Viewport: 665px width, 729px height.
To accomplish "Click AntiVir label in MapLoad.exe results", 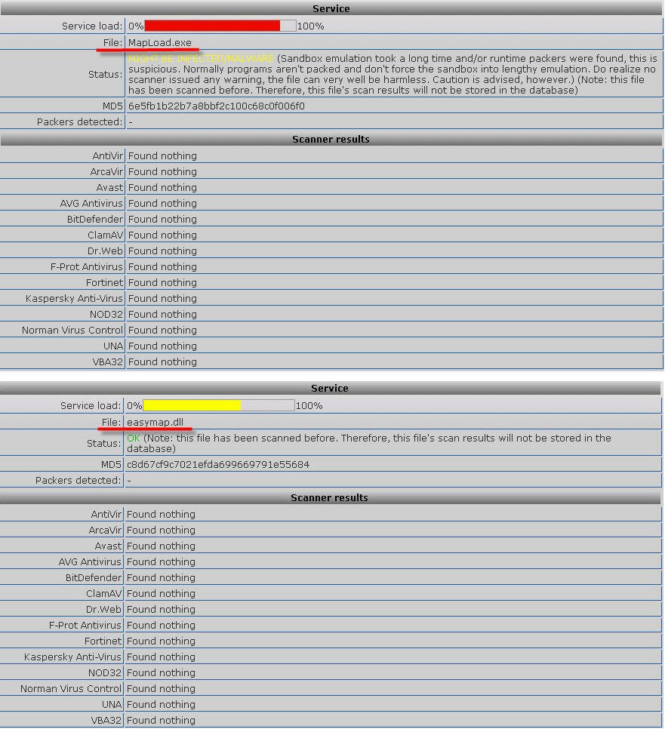I will pos(107,155).
